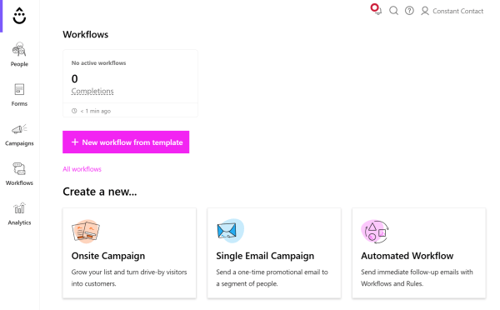The image size is (500, 310).
Task: Click the Workflows sidebar label
Action: (19, 182)
